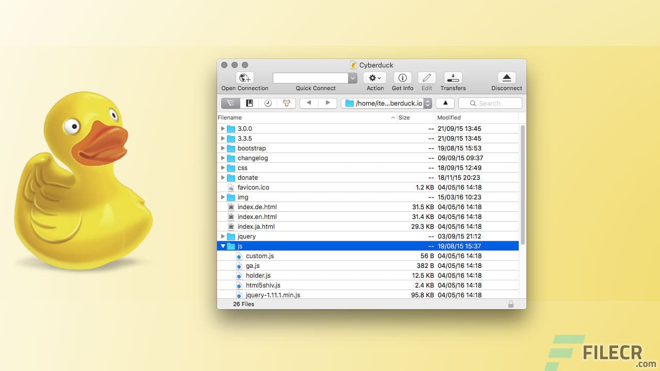Image resolution: width=660 pixels, height=371 pixels.
Task: Toggle the Edit pencil tool
Action: coord(426,78)
